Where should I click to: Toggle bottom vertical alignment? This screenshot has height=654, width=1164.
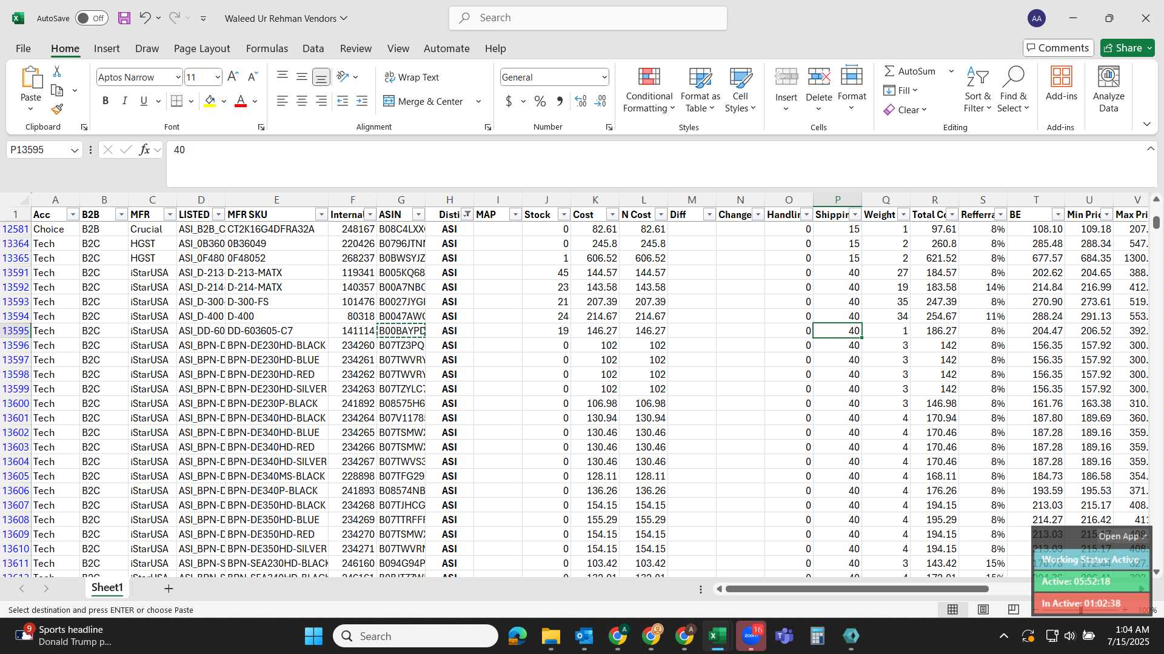[321, 77]
